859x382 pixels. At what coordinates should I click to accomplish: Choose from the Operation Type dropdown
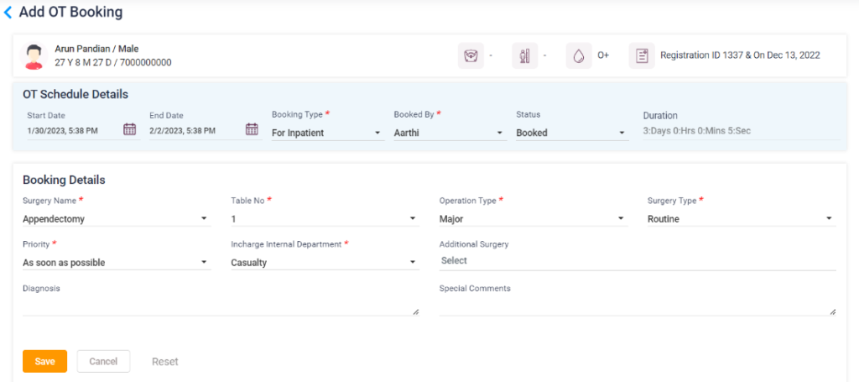(x=532, y=219)
